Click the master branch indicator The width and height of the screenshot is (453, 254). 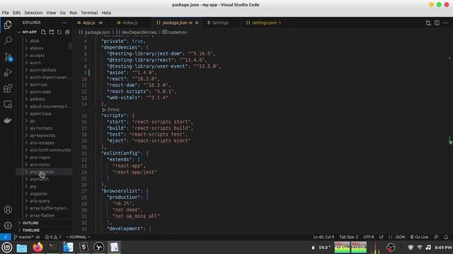pyautogui.click(x=23, y=237)
